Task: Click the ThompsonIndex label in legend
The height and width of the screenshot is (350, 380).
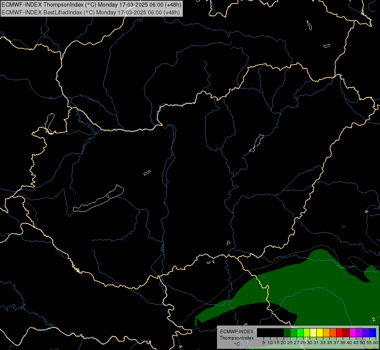Action: coord(236,338)
